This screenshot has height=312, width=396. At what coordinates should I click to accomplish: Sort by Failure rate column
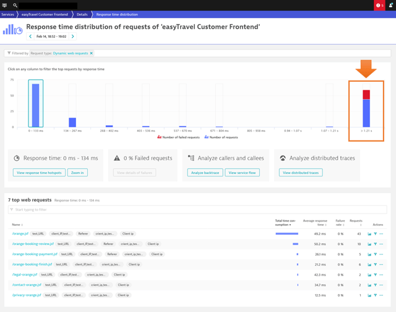click(x=340, y=223)
